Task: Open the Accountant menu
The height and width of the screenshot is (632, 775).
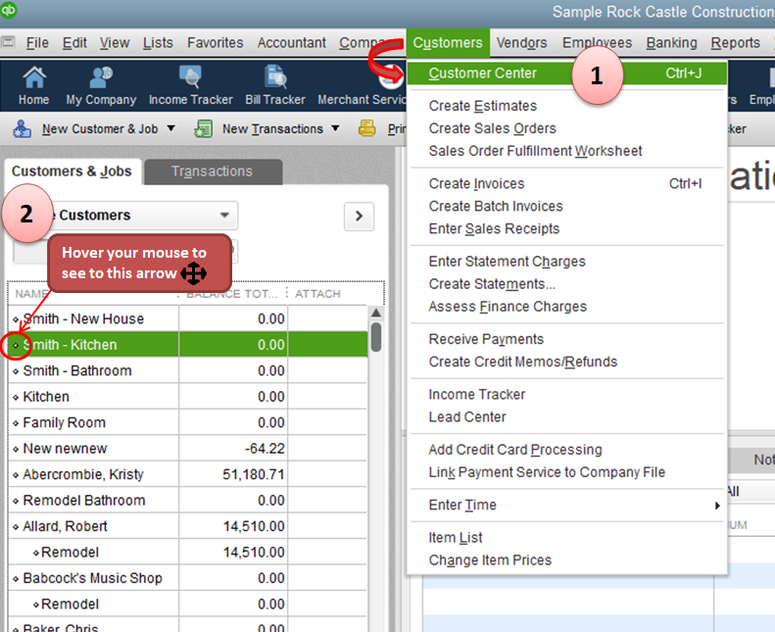Action: (292, 43)
